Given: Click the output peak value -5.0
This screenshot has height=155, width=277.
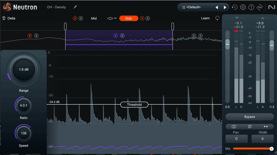Looking at the screenshot, I should 260,23.
